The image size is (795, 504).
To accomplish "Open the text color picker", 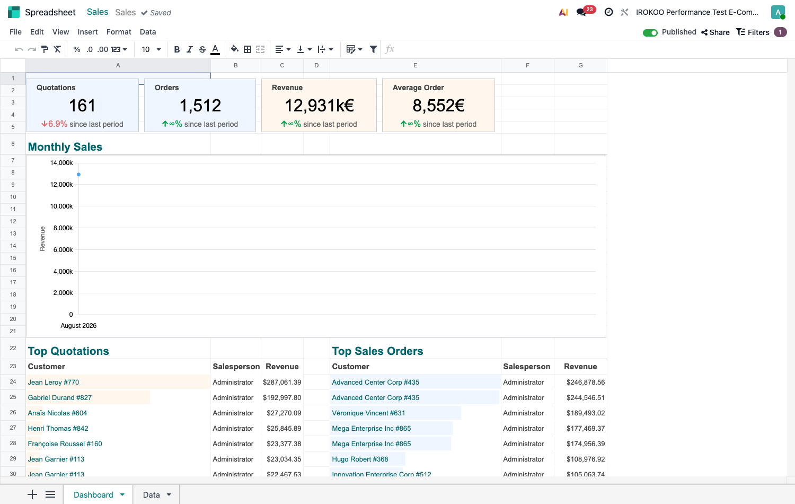I will pos(215,49).
